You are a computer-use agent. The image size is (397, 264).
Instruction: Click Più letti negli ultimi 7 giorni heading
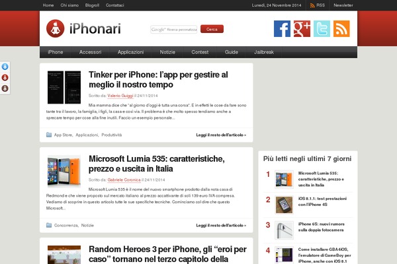point(307,158)
